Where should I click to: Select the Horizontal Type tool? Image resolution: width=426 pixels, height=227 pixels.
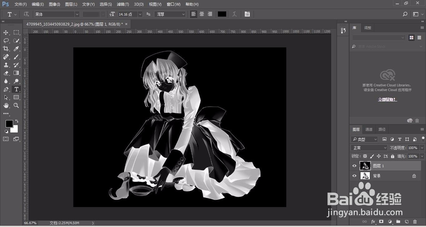(x=16, y=89)
